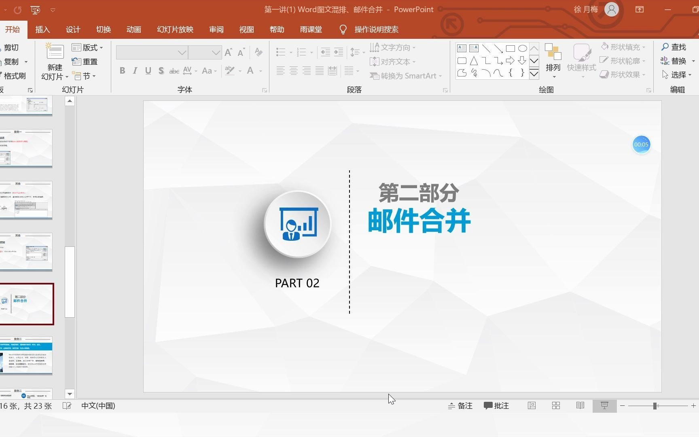This screenshot has height=437, width=699.
Task: Open the Layout (版式) dropdown
Action: pyautogui.click(x=87, y=48)
